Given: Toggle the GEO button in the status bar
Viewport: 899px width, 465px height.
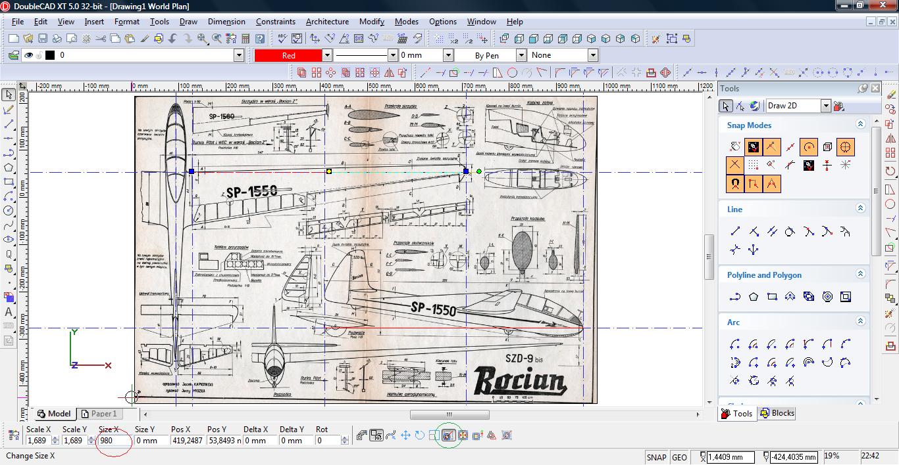Looking at the screenshot, I should coord(679,457).
